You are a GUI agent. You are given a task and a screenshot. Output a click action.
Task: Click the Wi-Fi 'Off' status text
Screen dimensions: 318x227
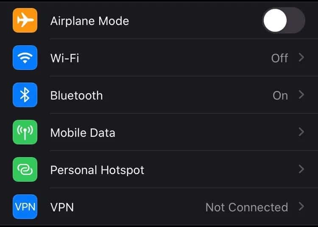click(279, 58)
